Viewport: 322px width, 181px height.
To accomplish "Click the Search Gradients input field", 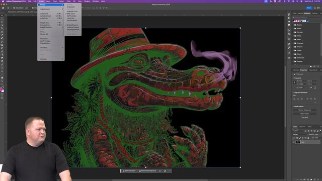I will (306, 18).
